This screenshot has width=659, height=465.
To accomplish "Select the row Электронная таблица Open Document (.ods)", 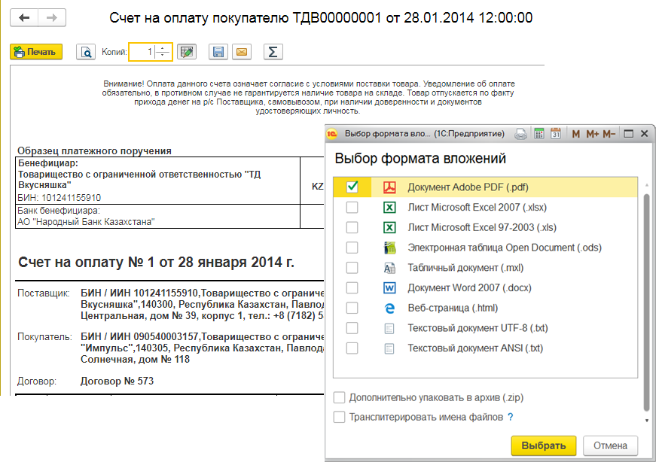I will tap(486, 248).
